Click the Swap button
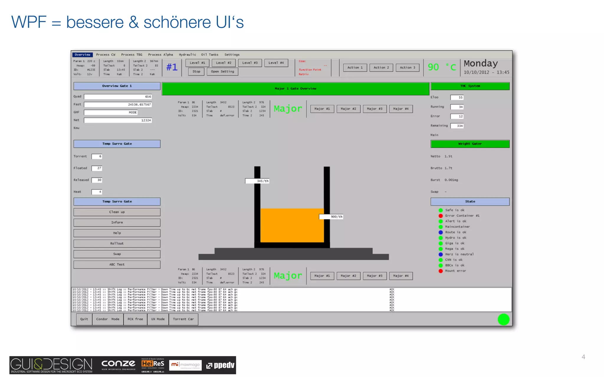The image size is (604, 377). (117, 254)
